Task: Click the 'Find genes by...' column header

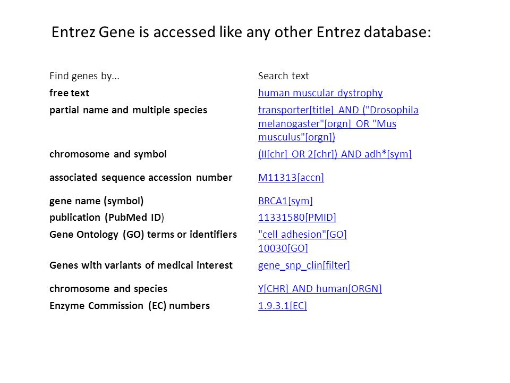Action: tap(84, 76)
